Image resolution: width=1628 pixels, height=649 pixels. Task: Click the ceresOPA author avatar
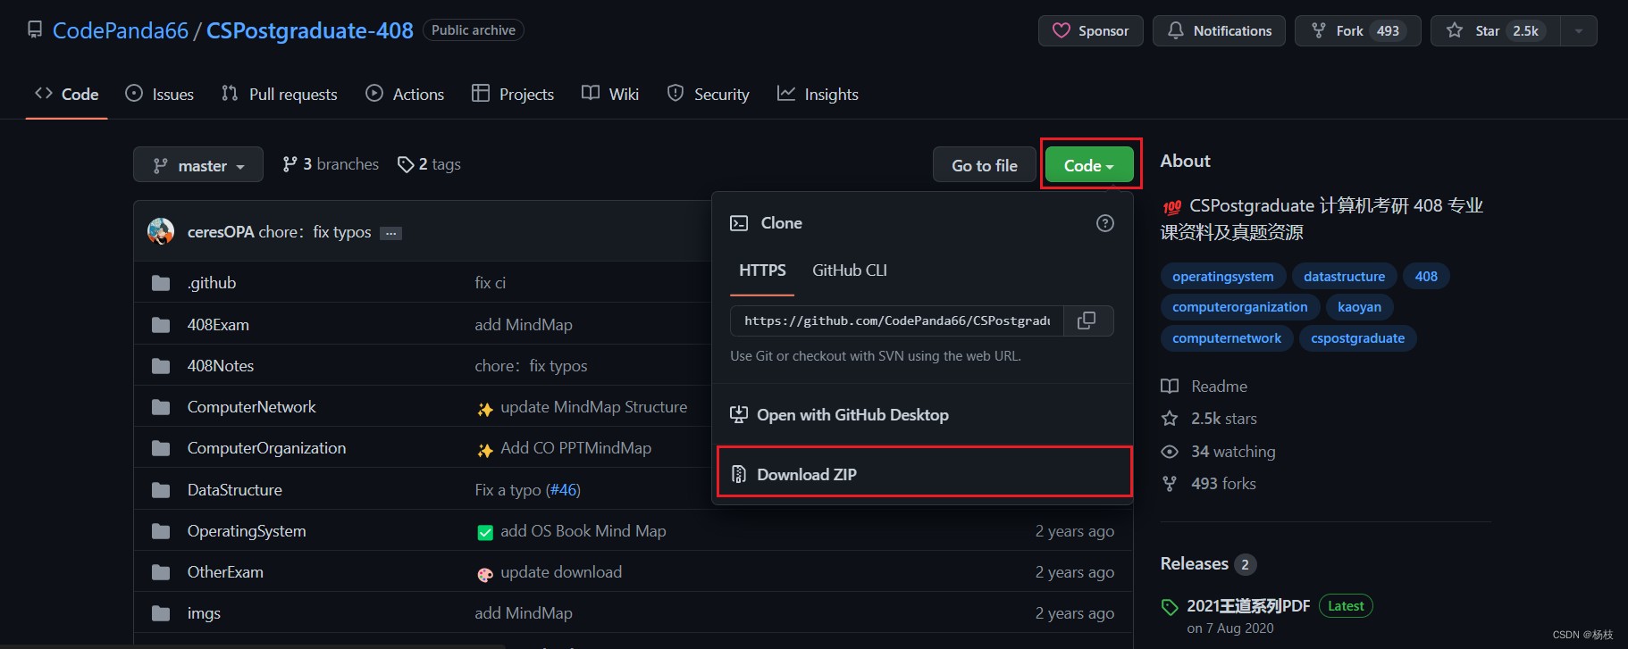click(x=161, y=231)
